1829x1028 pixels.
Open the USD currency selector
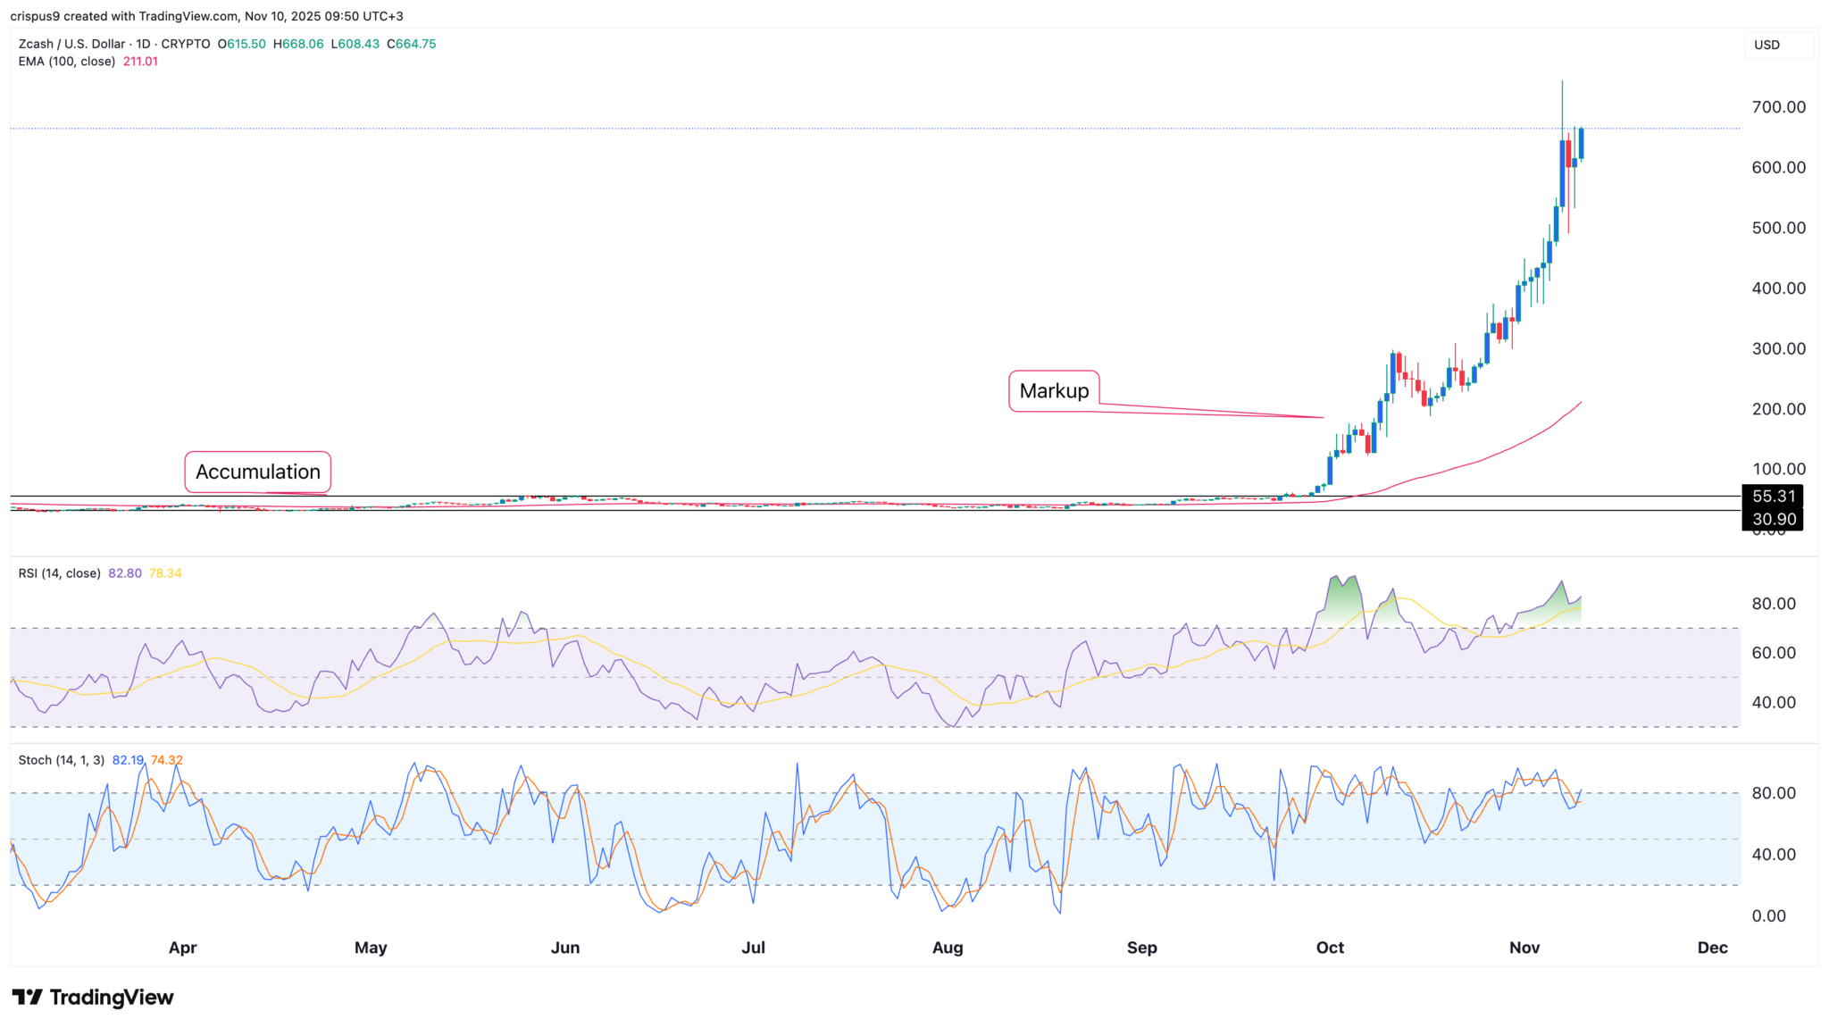click(1777, 45)
